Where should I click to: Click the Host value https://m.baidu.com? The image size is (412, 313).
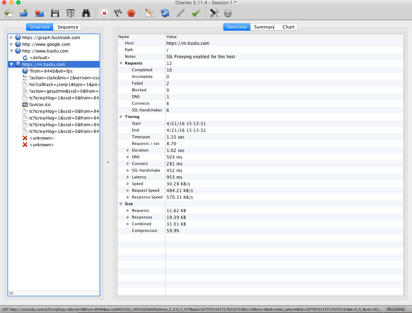pyautogui.click(x=188, y=43)
